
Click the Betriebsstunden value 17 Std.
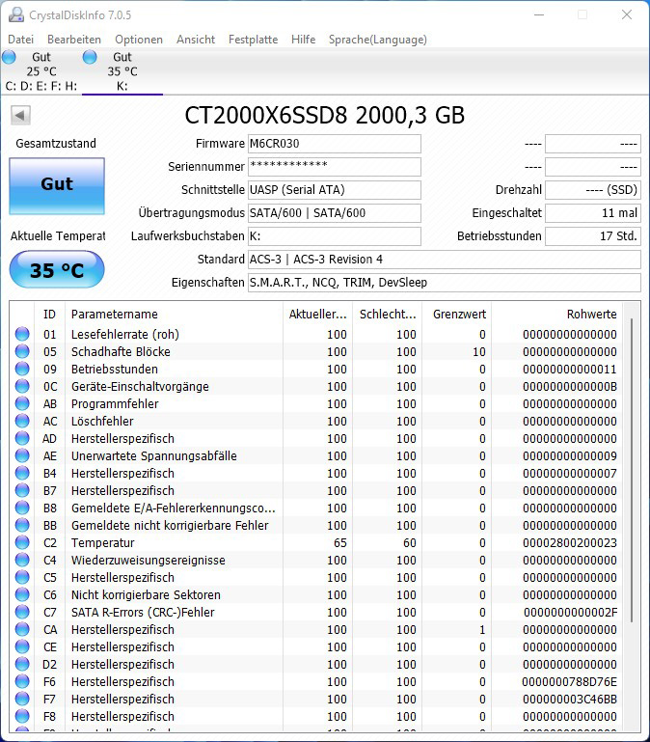(593, 236)
